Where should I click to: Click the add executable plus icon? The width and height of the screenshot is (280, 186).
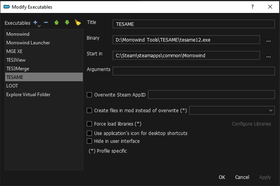pos(36,23)
